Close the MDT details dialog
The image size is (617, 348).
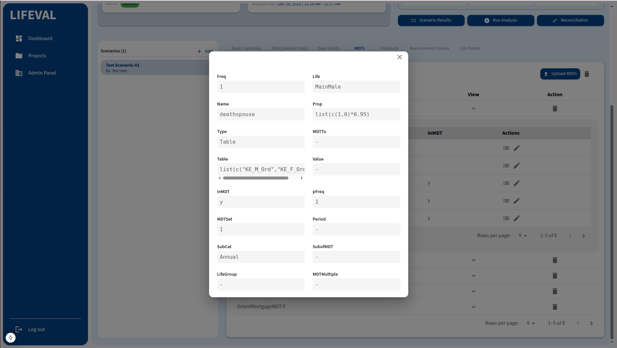click(x=399, y=57)
